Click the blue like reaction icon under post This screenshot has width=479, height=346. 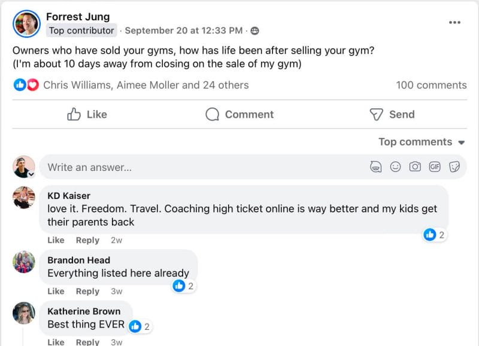click(x=20, y=85)
